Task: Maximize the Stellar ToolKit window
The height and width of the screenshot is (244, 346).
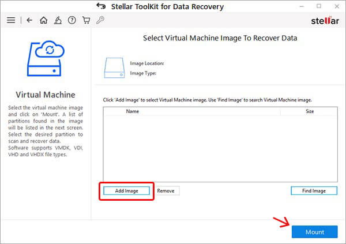Action: pos(319,6)
